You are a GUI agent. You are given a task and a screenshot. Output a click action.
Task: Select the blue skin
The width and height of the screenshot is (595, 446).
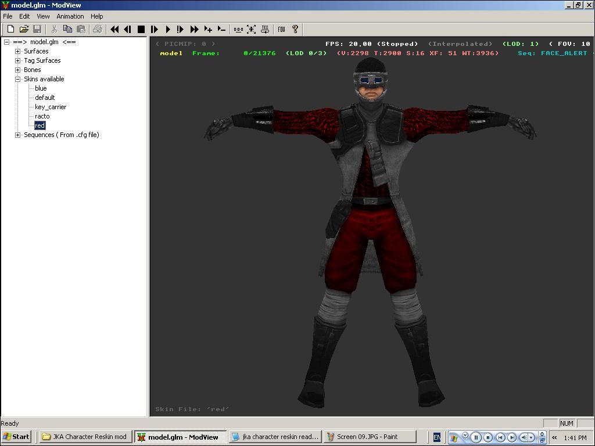(41, 88)
